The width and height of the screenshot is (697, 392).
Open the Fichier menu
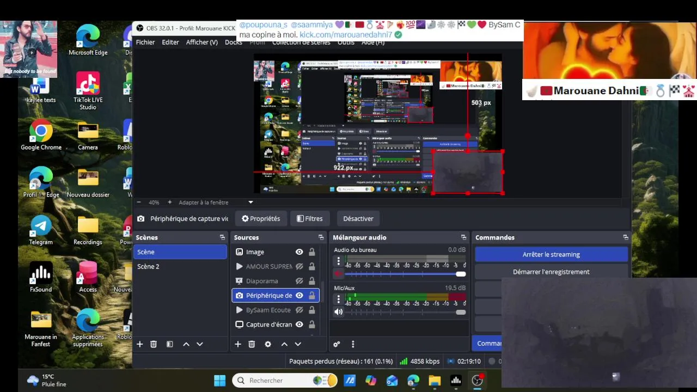145,42
